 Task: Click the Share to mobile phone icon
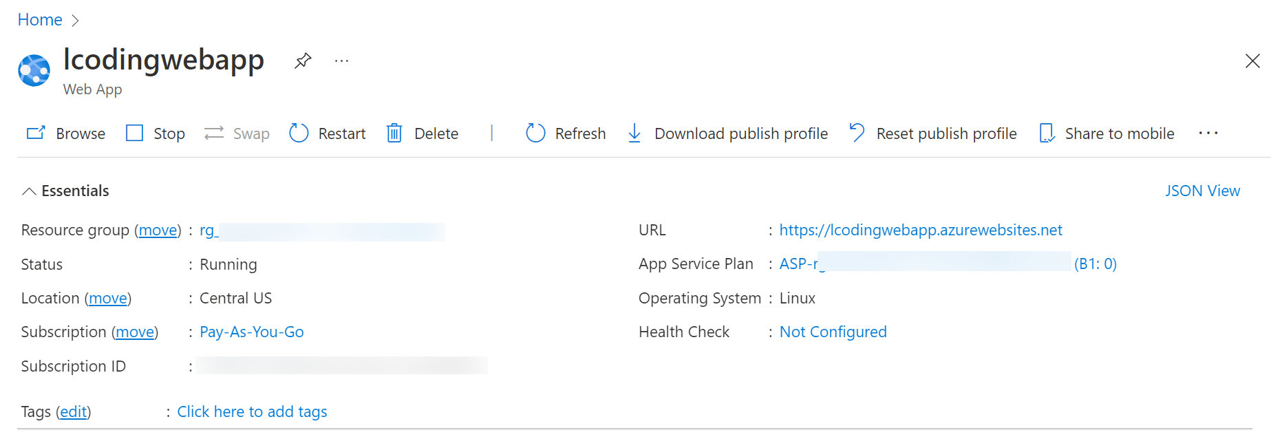click(x=1047, y=133)
